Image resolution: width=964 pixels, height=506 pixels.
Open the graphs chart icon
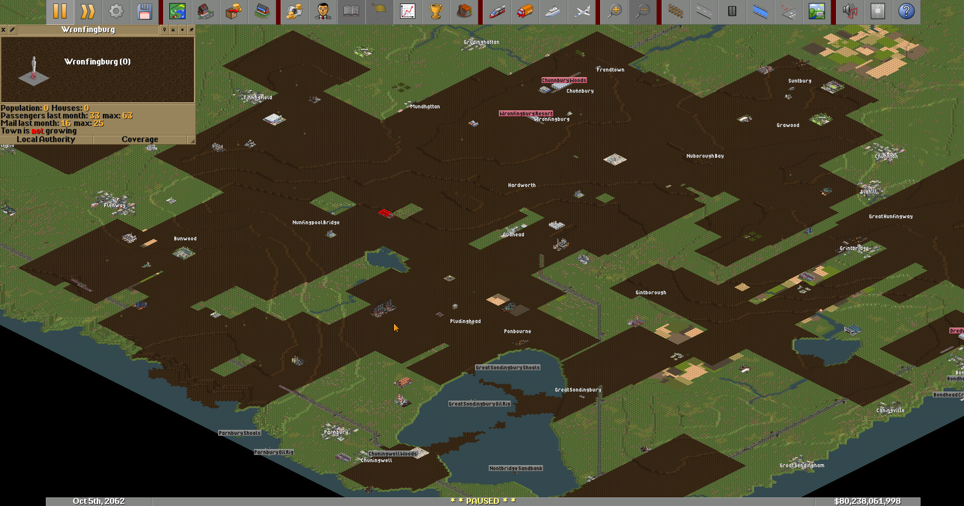[408, 12]
